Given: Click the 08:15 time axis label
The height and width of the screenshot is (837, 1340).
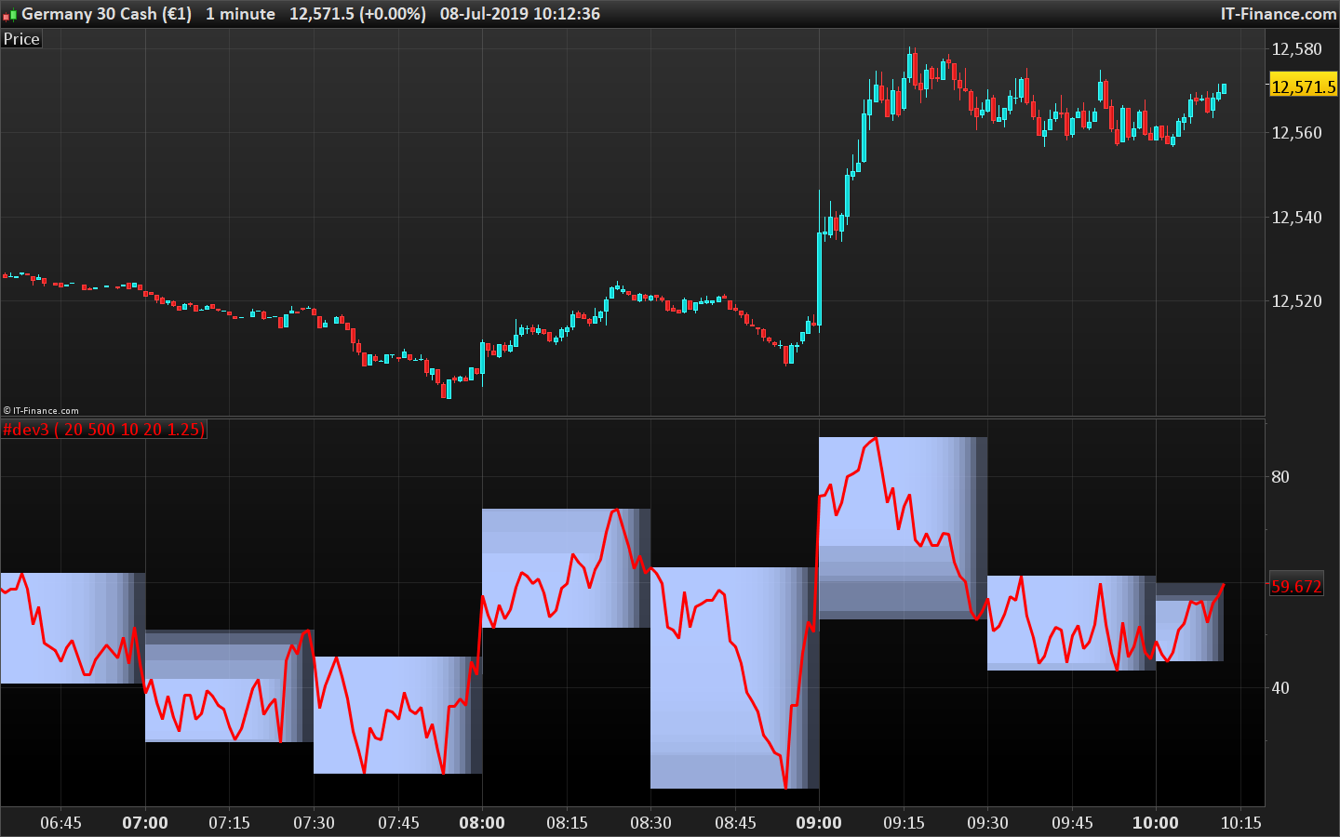Looking at the screenshot, I should point(567,823).
